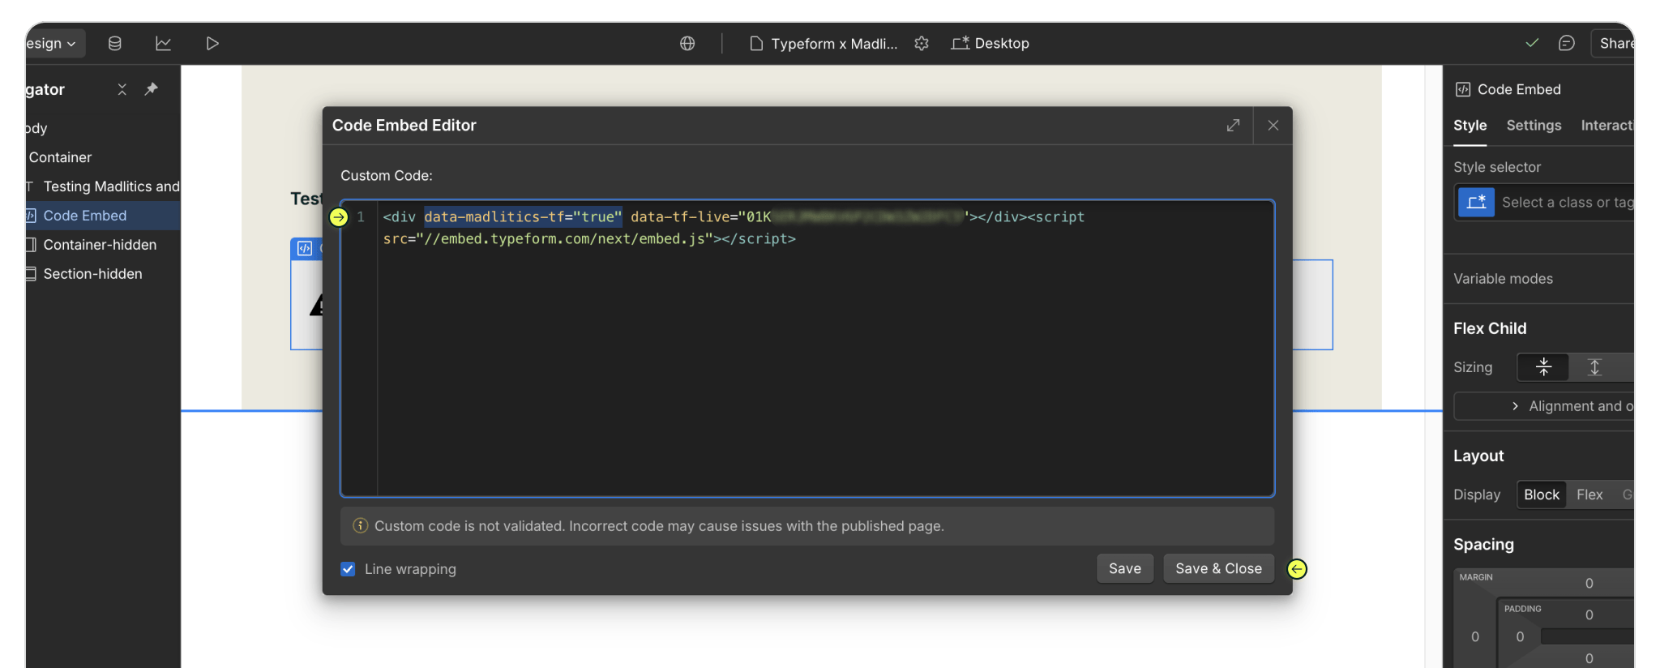Viewport: 1660px width, 668px height.
Task: Select shrink sizing option in Flex Child
Action: [x=1543, y=367]
